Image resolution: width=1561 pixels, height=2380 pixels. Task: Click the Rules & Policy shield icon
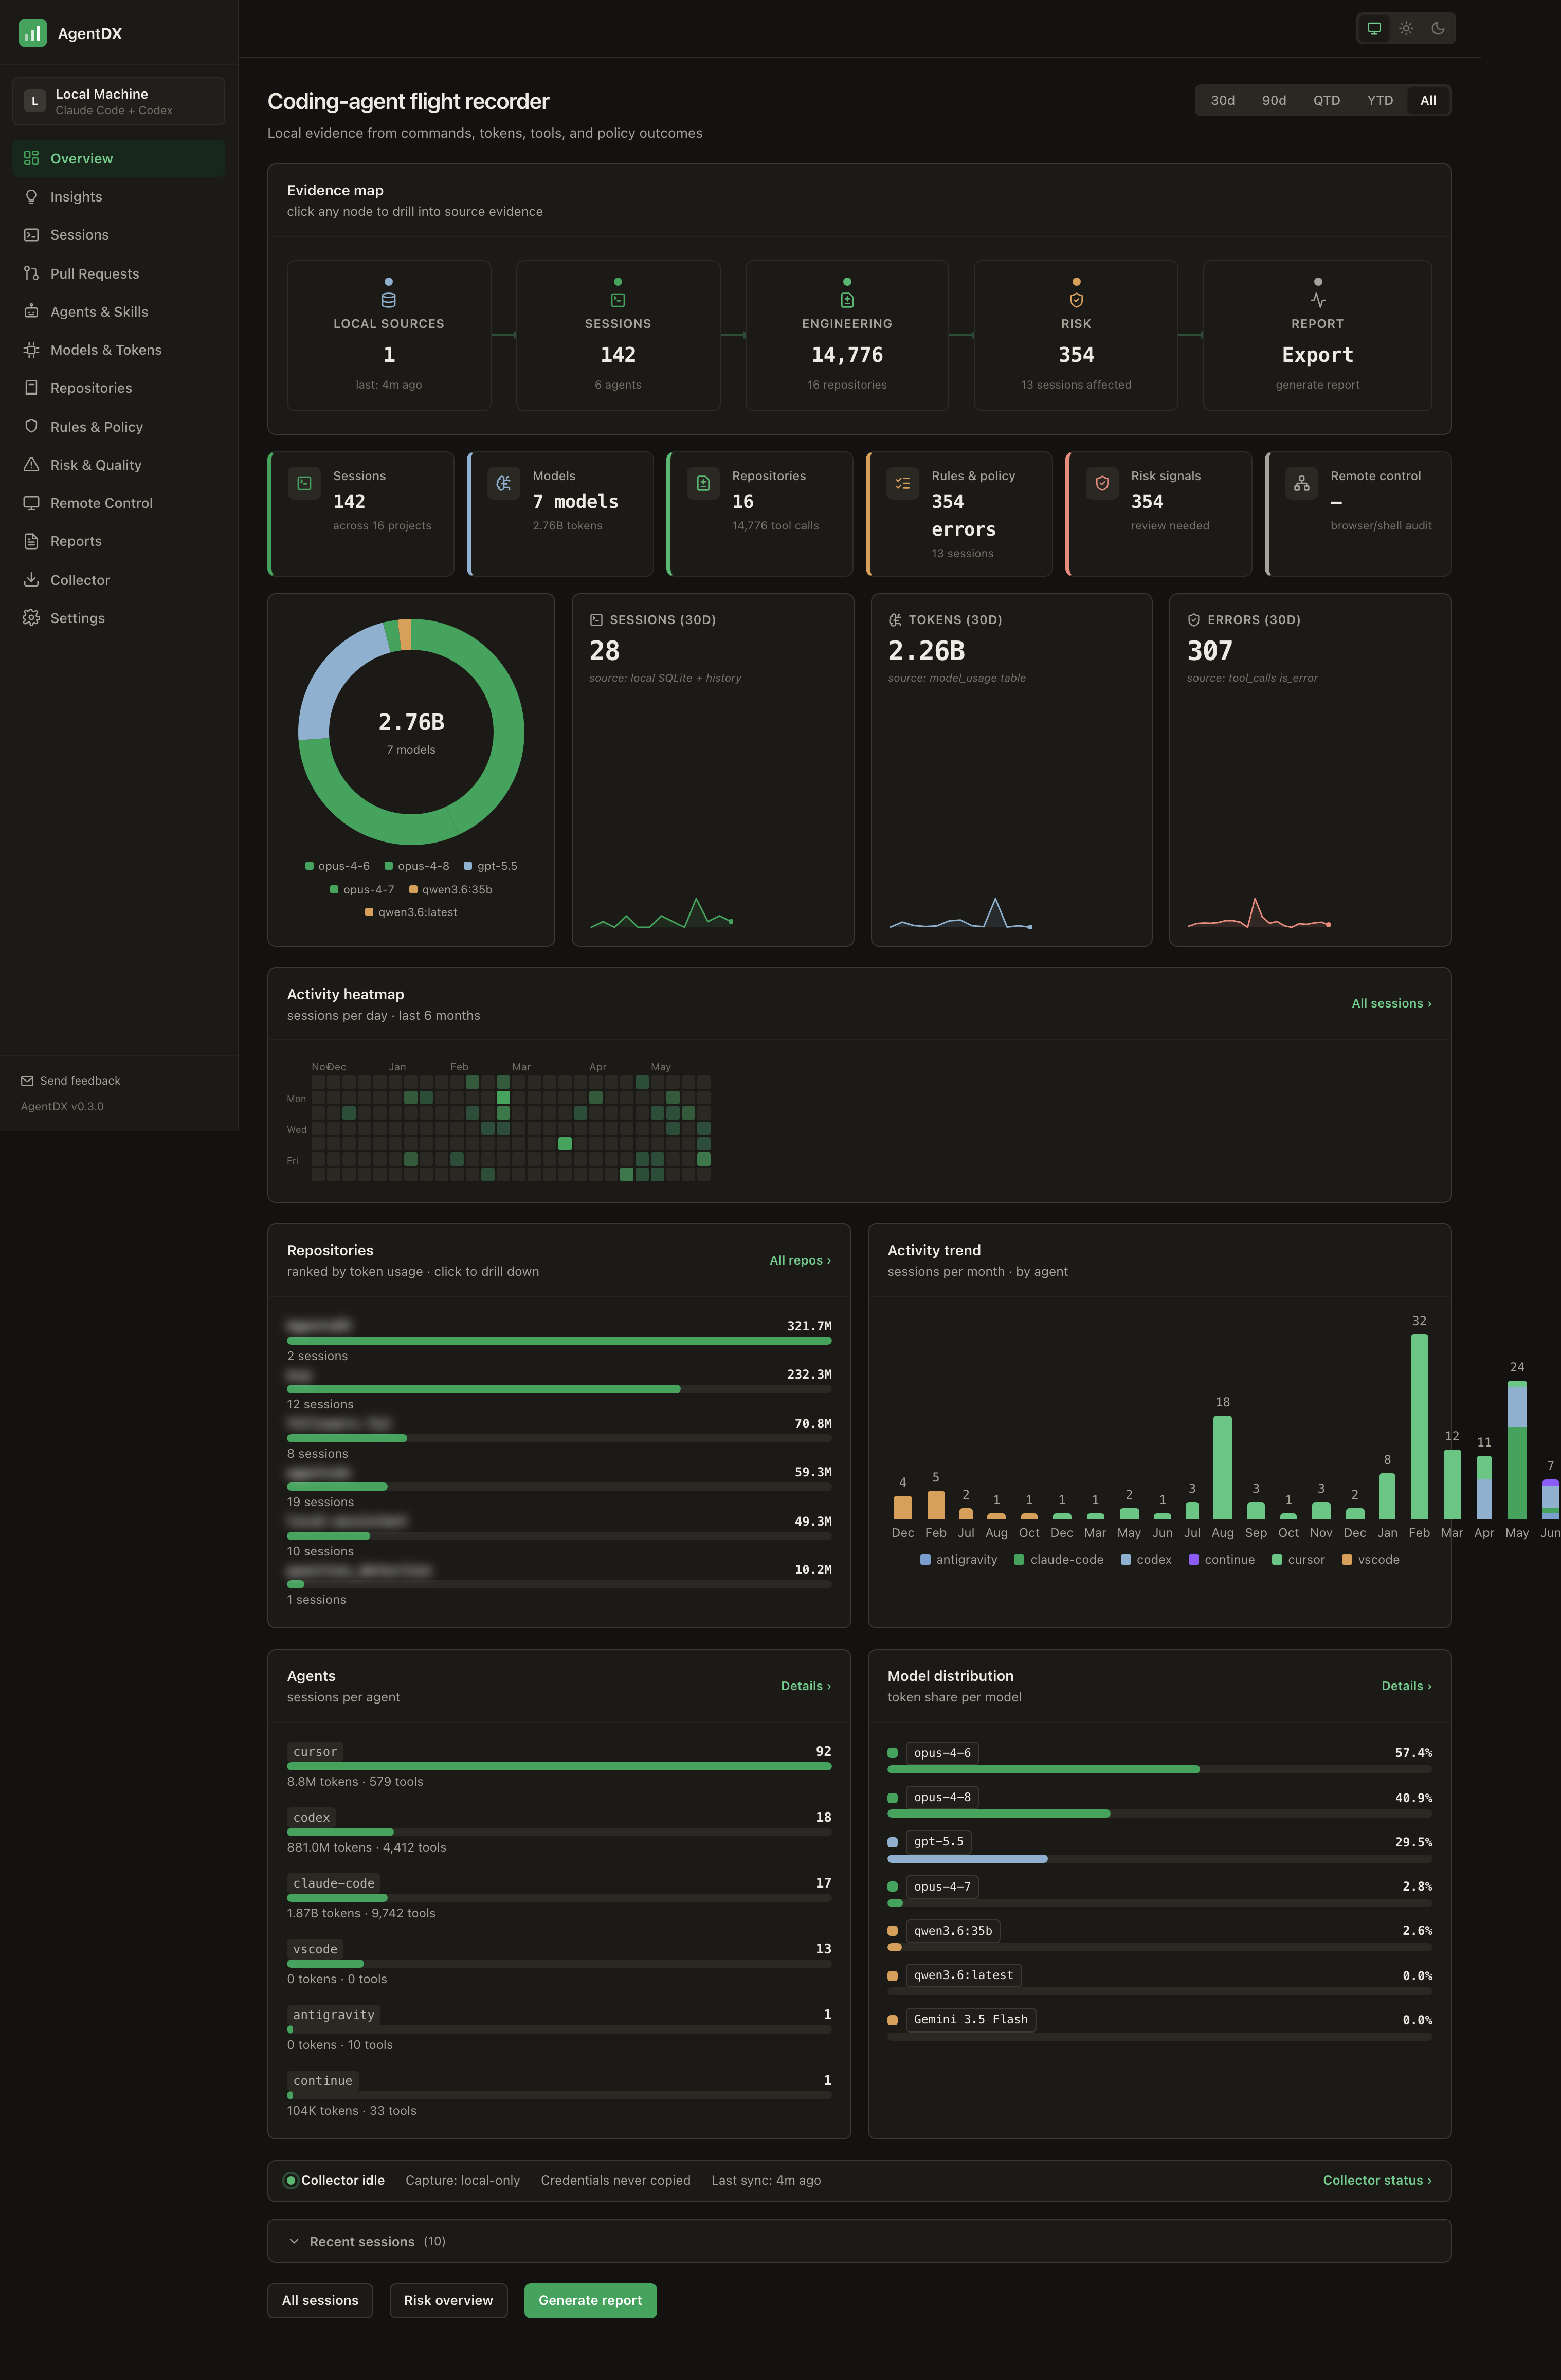[31, 426]
